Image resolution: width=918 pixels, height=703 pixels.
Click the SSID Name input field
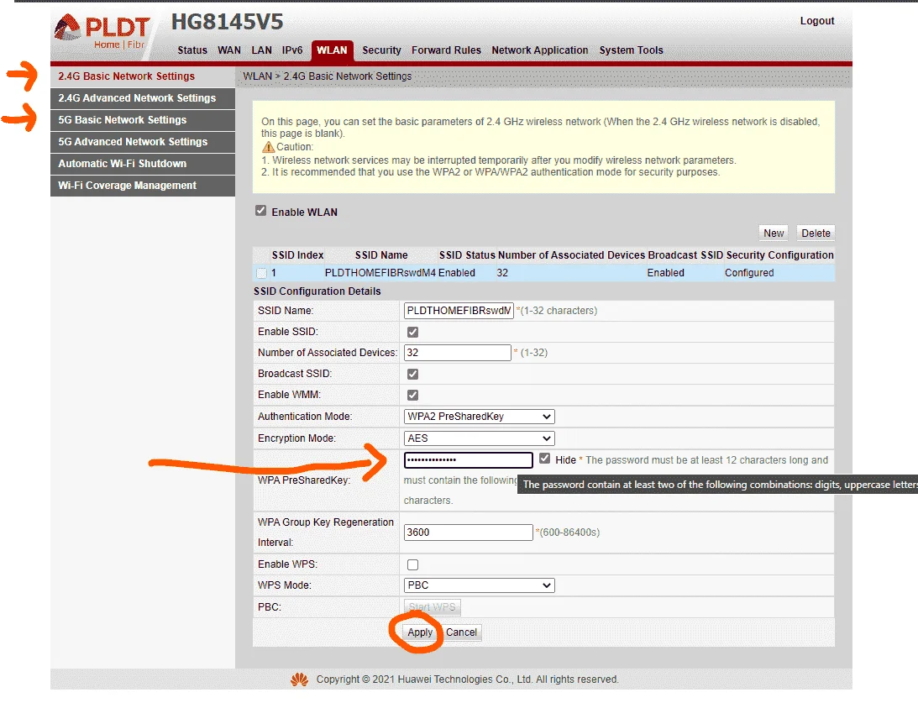(459, 311)
